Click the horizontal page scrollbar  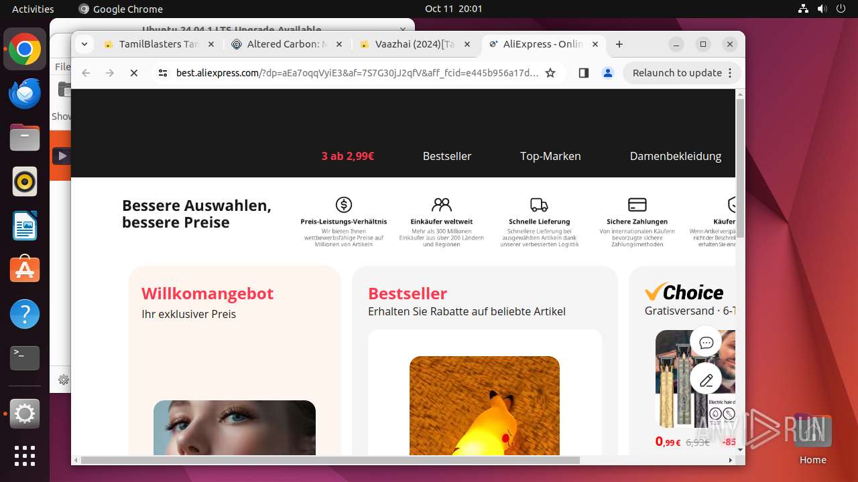pyautogui.click(x=330, y=460)
